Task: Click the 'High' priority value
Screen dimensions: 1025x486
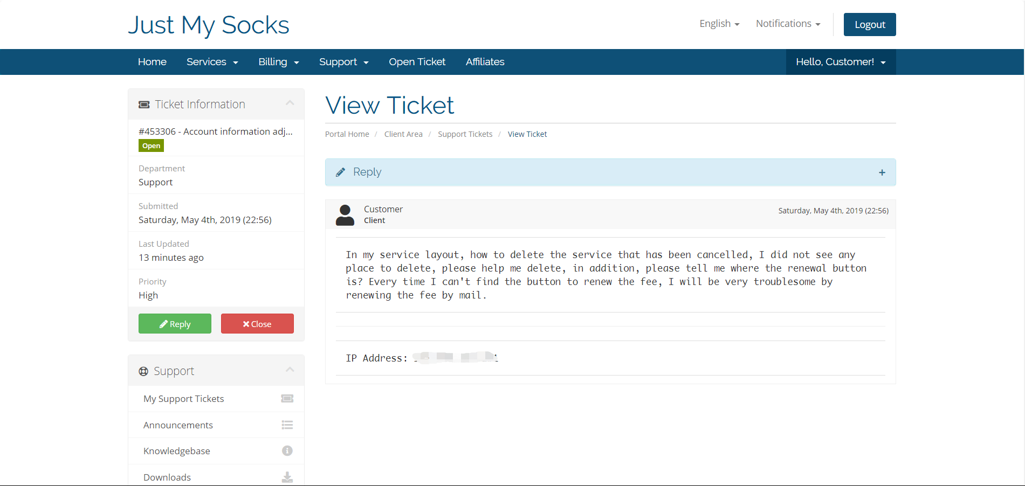Action: tap(148, 295)
